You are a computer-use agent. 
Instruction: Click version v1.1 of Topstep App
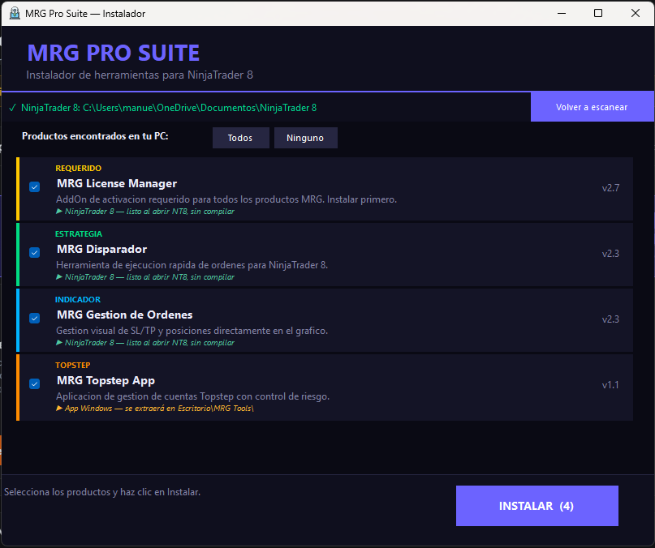[x=610, y=385]
